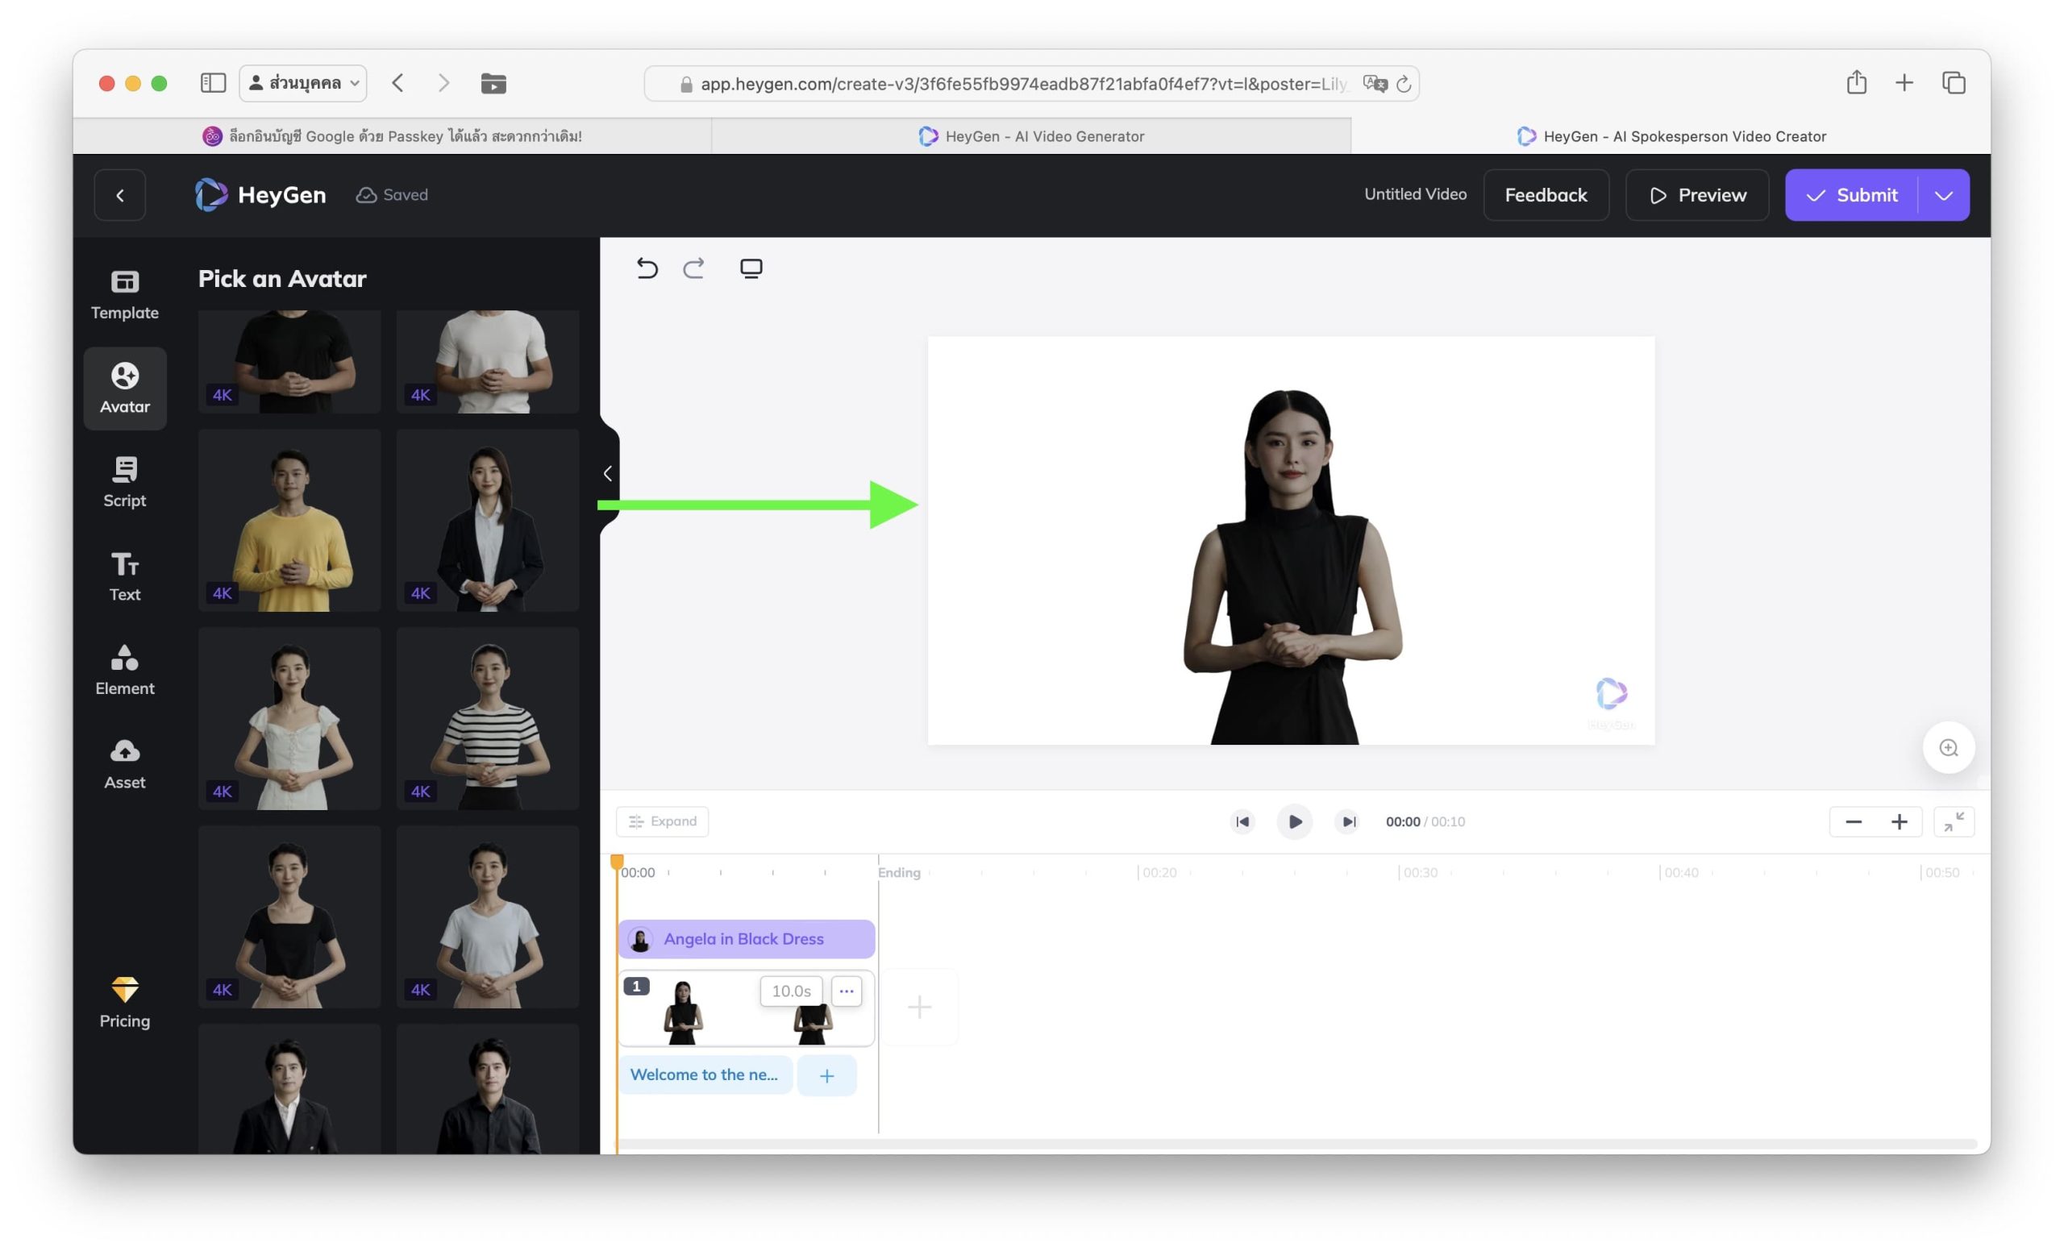
Task: Open the Script panel
Action: click(x=125, y=481)
